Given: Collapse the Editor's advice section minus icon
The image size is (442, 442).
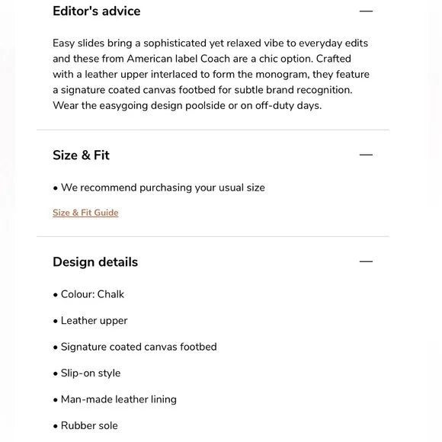Looking at the screenshot, I should coord(366,11).
